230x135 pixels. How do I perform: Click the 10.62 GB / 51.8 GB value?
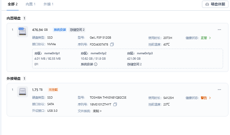tap(93, 59)
